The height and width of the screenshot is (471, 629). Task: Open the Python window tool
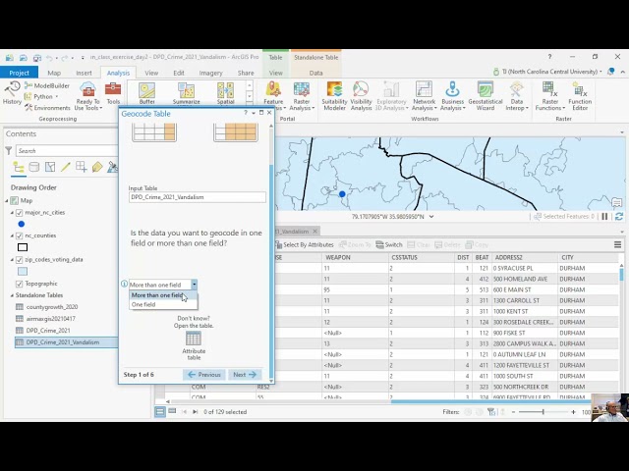[x=41, y=96]
